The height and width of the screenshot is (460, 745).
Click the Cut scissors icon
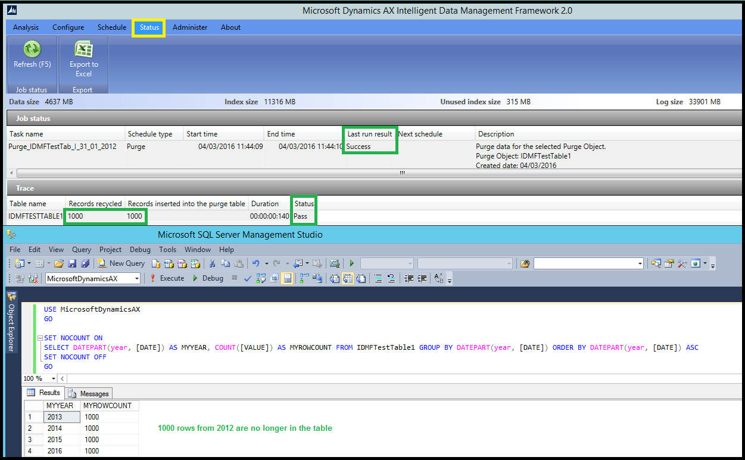[x=212, y=263]
